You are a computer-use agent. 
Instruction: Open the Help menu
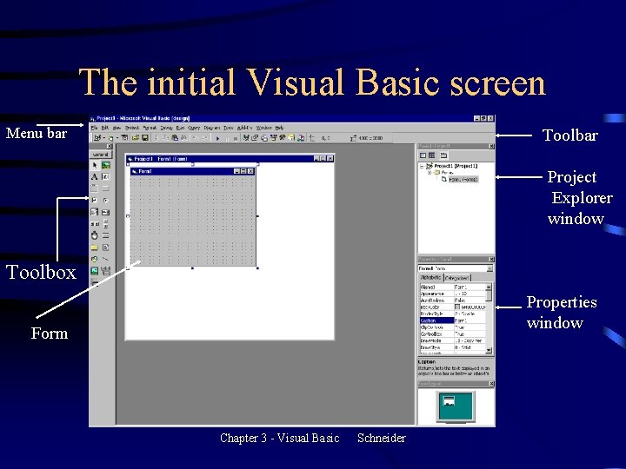pyautogui.click(x=279, y=128)
